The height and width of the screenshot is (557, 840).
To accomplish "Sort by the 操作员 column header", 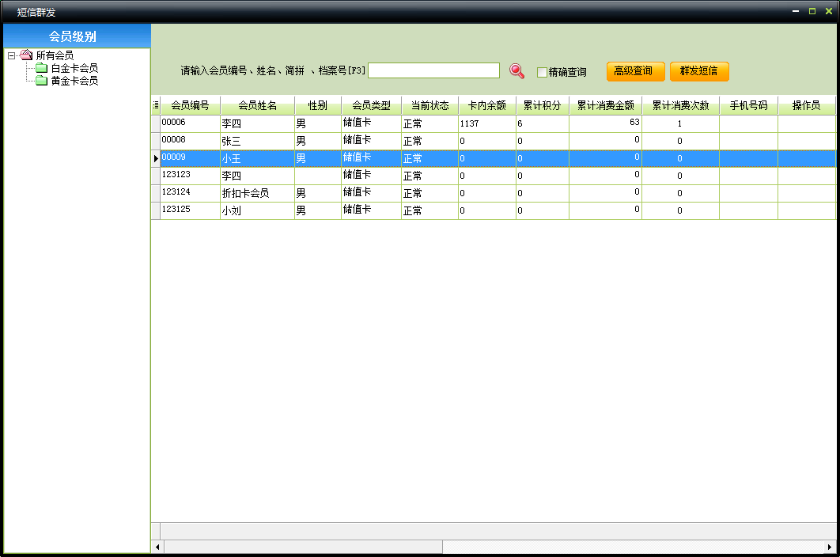I will pos(806,105).
